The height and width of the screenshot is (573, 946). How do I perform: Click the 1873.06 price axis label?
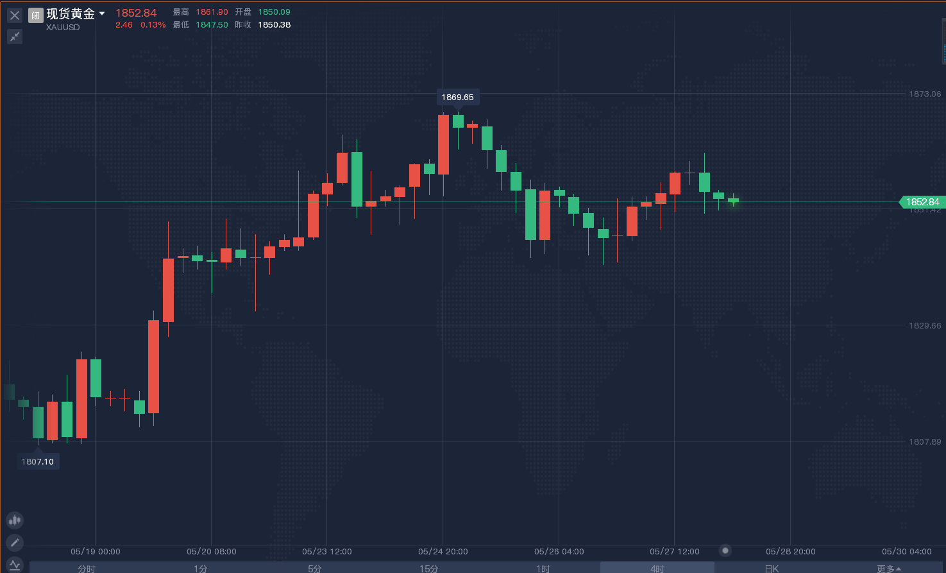(x=925, y=94)
